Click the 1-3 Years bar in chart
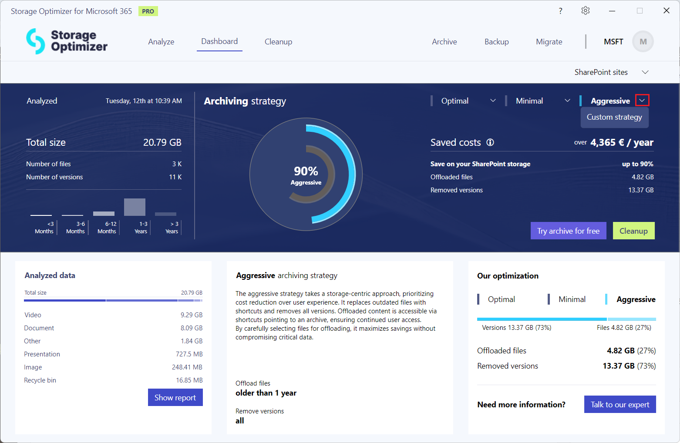 [135, 207]
